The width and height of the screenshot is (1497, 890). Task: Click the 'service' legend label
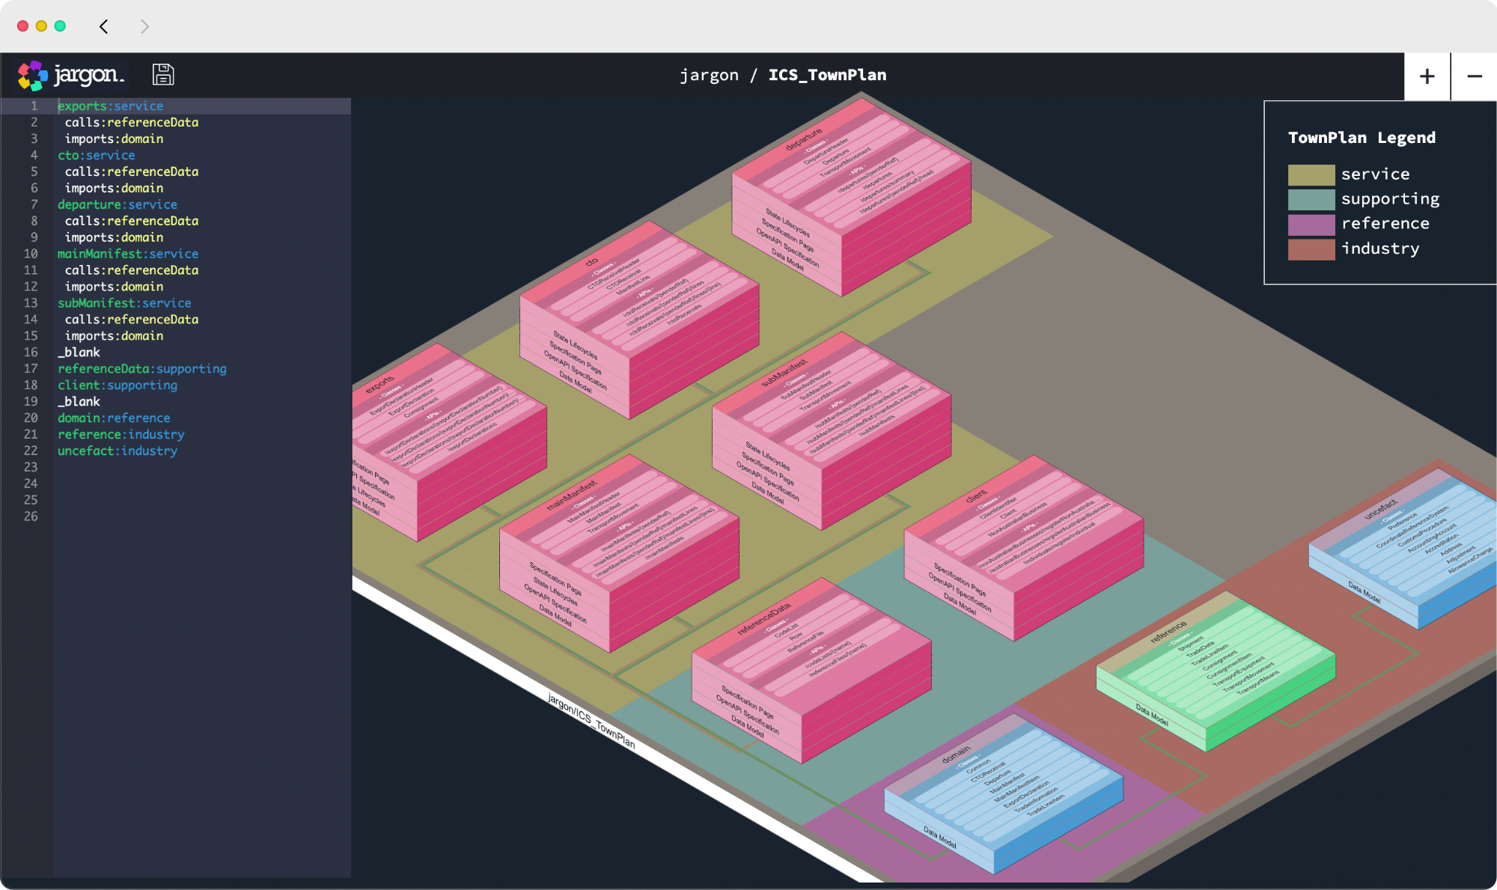[1376, 174]
